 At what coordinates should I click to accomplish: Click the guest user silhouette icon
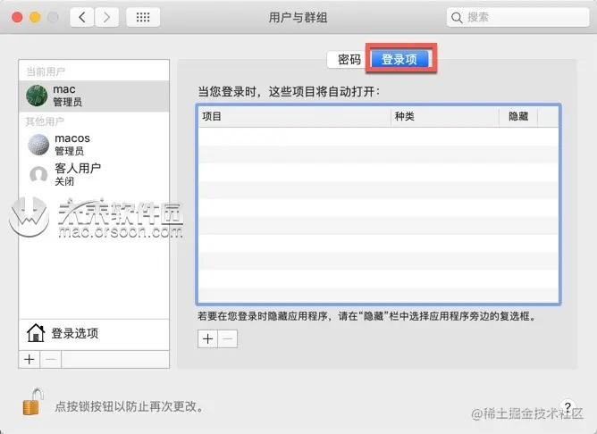click(x=38, y=175)
